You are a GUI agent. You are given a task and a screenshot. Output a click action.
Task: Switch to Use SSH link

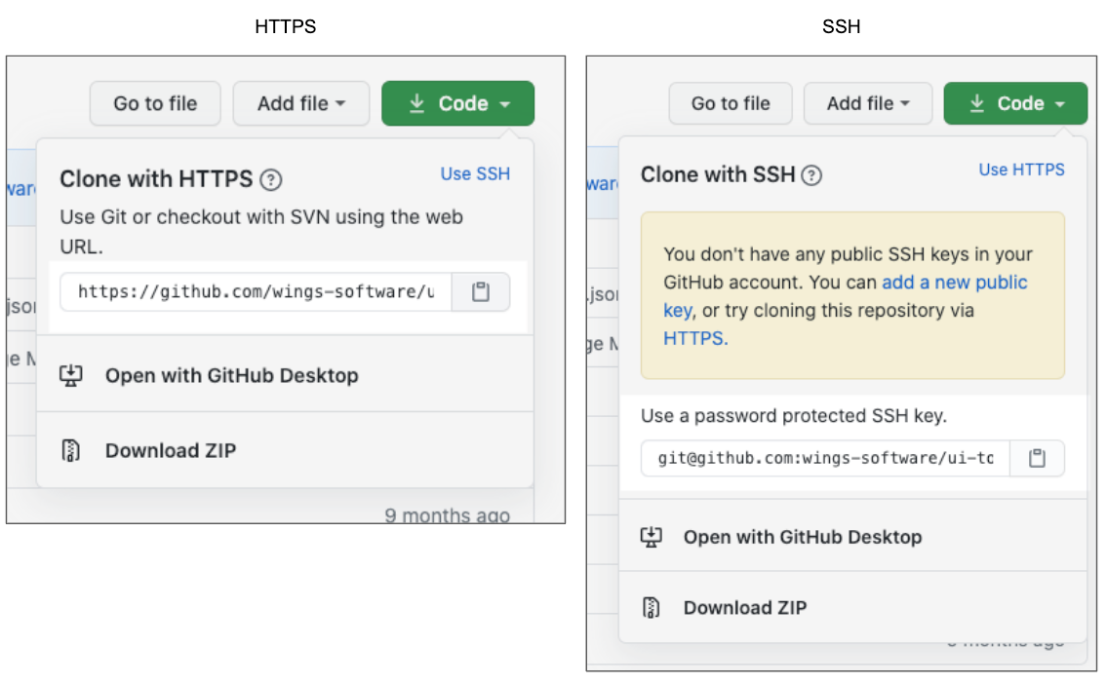click(x=475, y=173)
